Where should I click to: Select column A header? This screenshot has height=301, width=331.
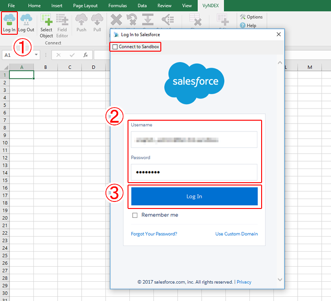pos(22,67)
